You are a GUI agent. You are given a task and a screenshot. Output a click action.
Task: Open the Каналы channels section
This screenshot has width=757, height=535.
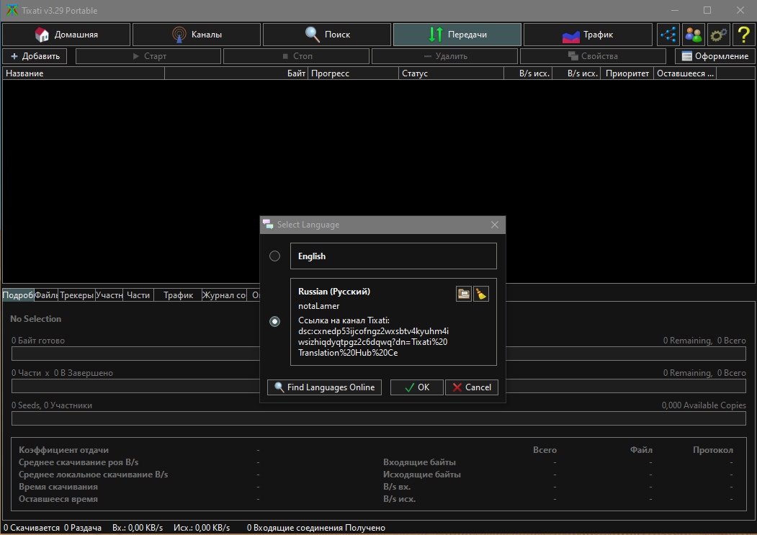click(197, 35)
